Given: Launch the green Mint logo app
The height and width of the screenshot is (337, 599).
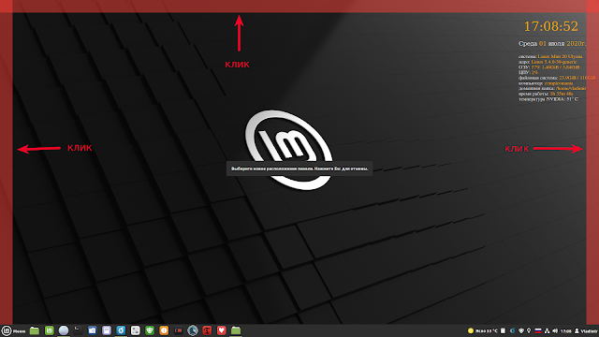Looking at the screenshot, I should 50,330.
